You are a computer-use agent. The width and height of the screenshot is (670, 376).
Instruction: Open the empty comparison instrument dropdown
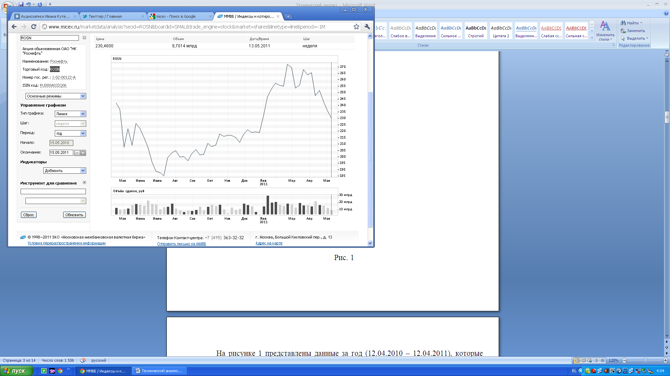point(55,201)
